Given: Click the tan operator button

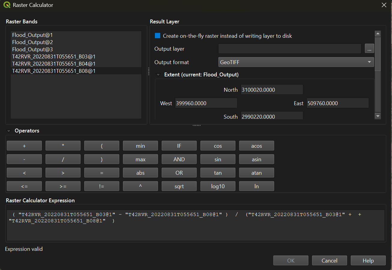Looking at the screenshot, I should click(x=218, y=173).
